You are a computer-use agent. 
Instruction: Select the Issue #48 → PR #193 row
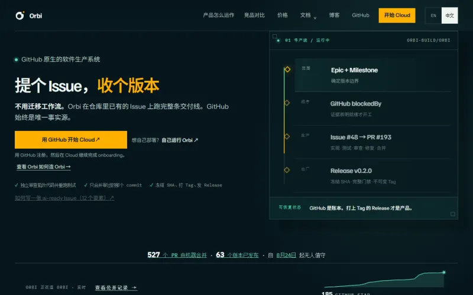click(x=372, y=142)
